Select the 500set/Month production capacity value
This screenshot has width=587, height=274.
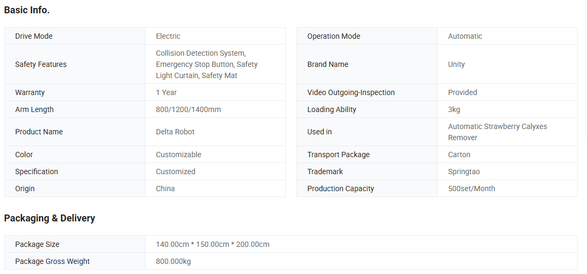(x=471, y=189)
